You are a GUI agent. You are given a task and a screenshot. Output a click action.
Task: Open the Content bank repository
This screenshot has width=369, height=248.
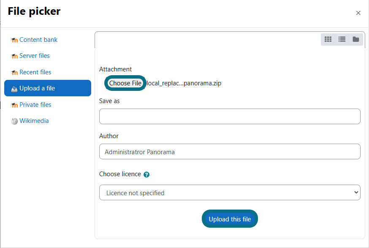point(38,40)
